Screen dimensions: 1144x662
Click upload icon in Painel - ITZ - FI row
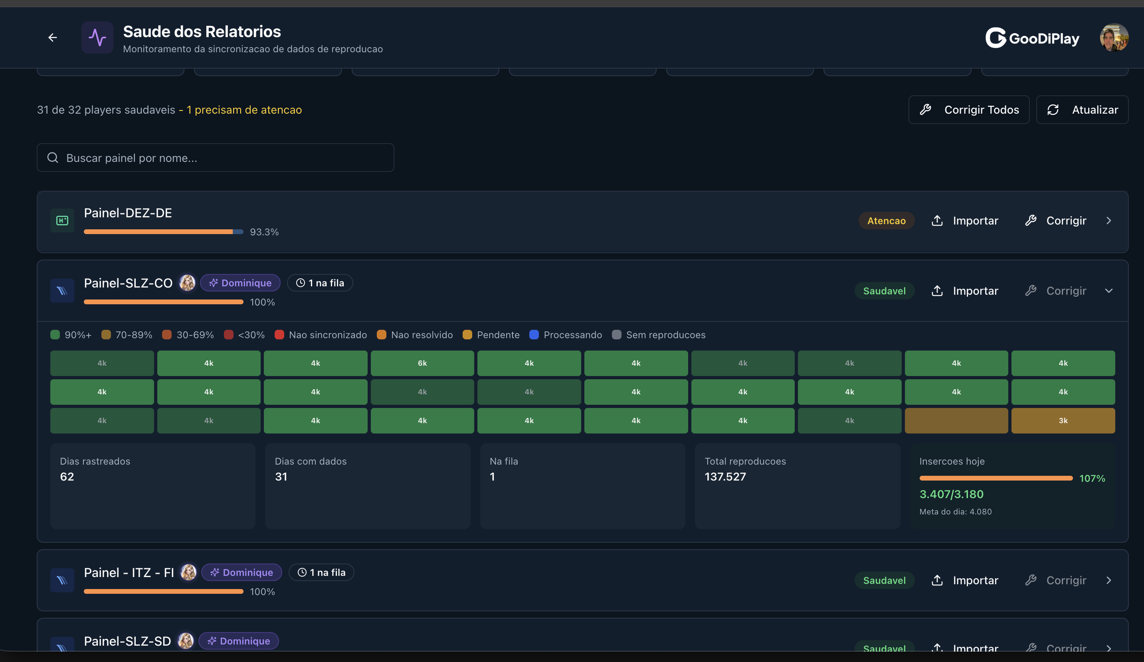(x=937, y=580)
